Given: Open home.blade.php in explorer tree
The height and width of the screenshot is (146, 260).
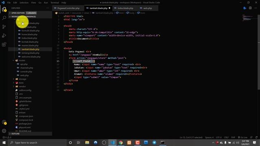Looking at the screenshot, I should 29,34.
